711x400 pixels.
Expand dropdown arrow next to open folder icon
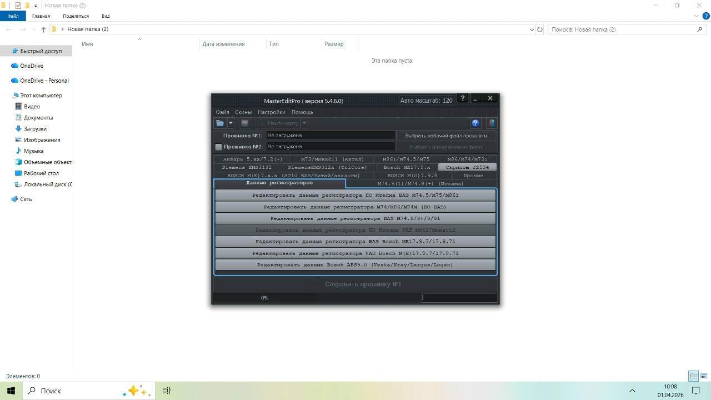click(x=231, y=123)
